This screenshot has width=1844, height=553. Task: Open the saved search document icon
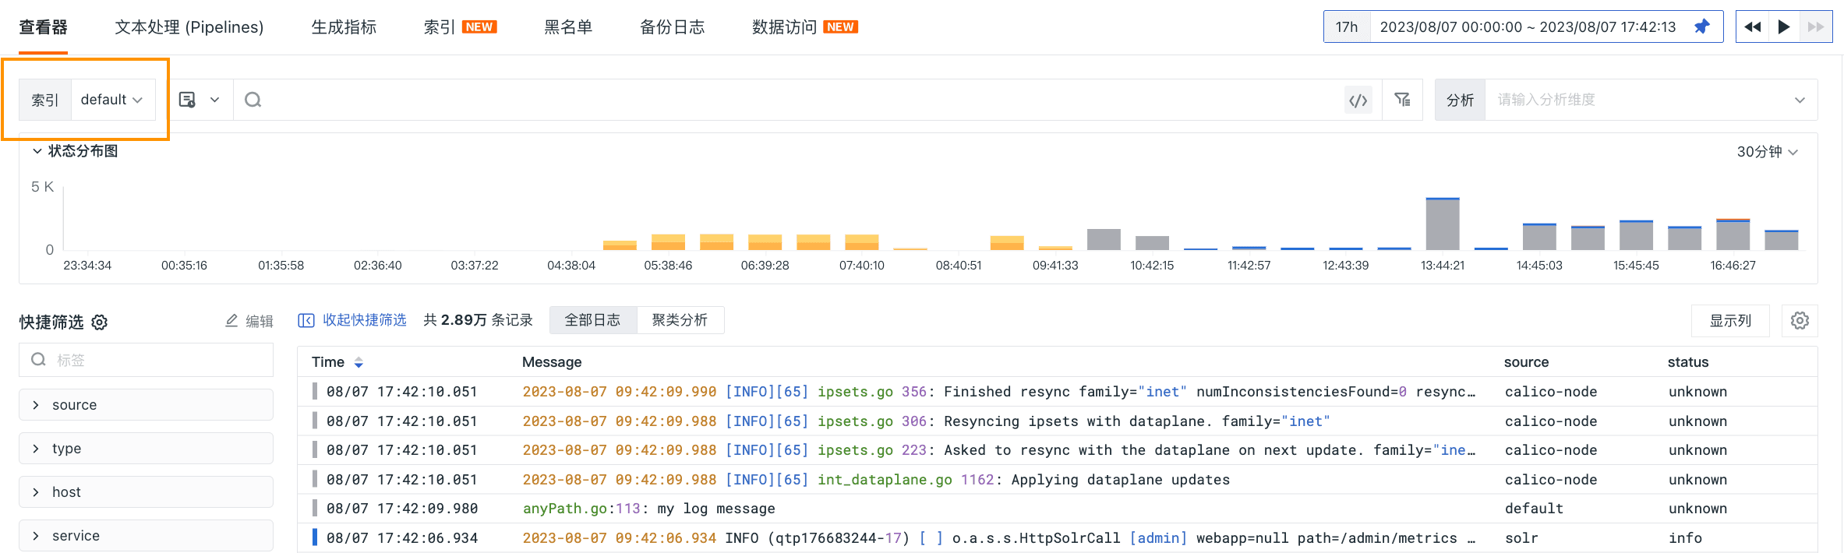coord(188,100)
